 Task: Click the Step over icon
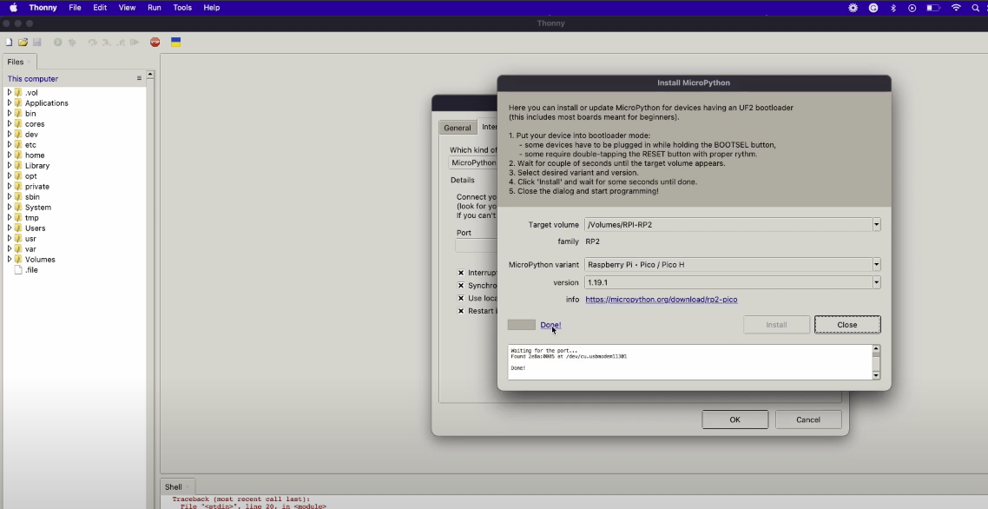click(x=93, y=43)
